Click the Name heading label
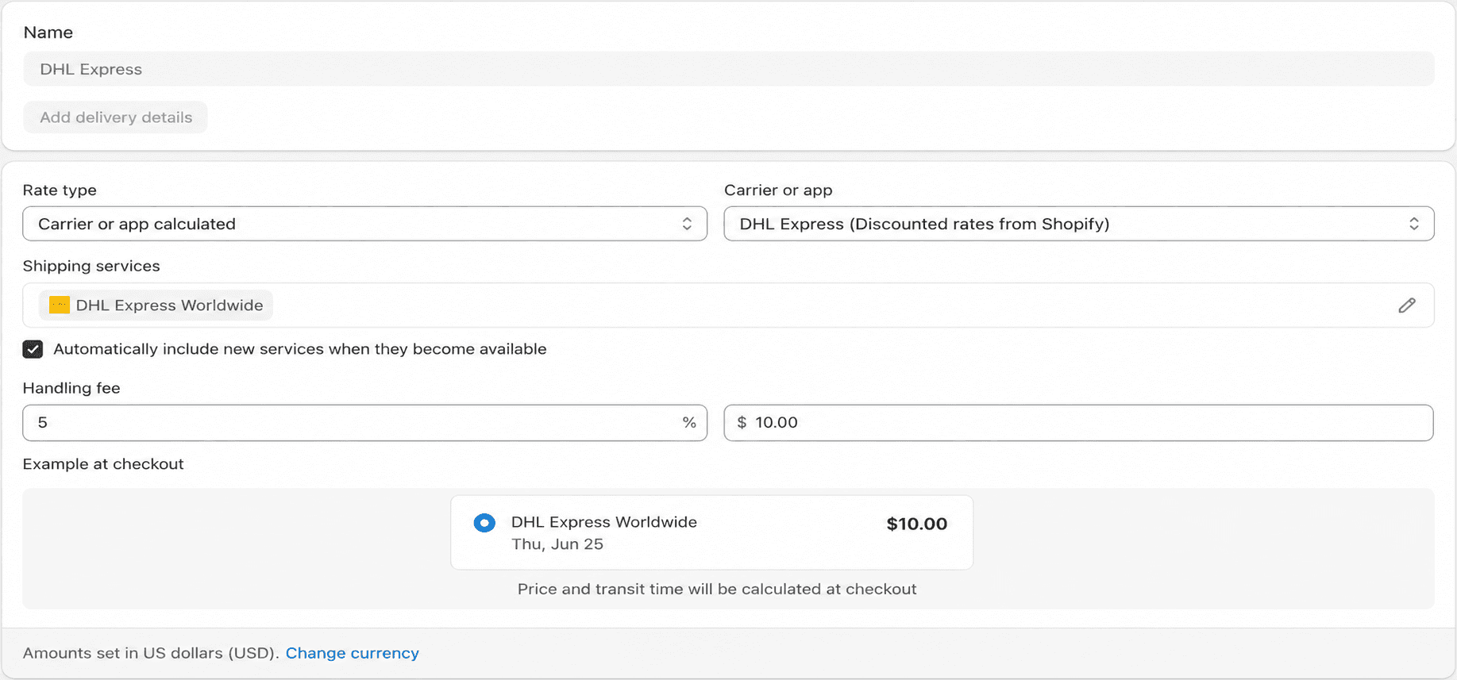Image resolution: width=1457 pixels, height=680 pixels. click(x=48, y=33)
